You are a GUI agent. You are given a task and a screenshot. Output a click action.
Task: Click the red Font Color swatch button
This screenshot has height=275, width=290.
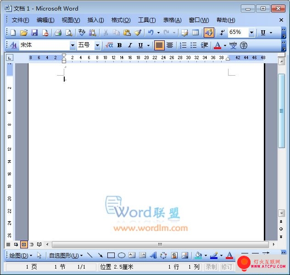tap(217, 45)
